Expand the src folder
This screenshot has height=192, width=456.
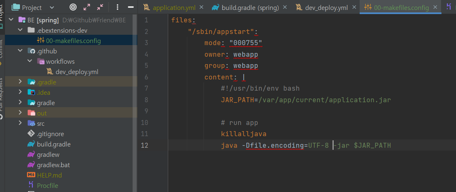[20, 123]
